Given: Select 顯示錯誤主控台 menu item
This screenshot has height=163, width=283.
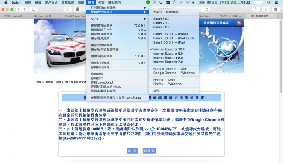Looking at the screenshot, I should click(117, 30).
